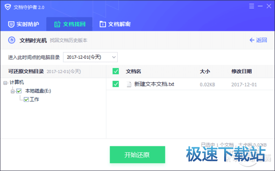Click the file icon of 新建文本文档.txt
The image size is (275, 171).
click(129, 84)
